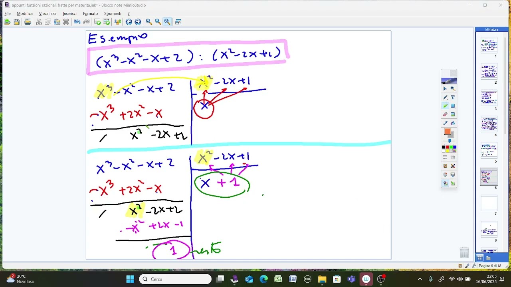Select blank page 7 thumbnail
511x287 pixels.
tap(489, 203)
